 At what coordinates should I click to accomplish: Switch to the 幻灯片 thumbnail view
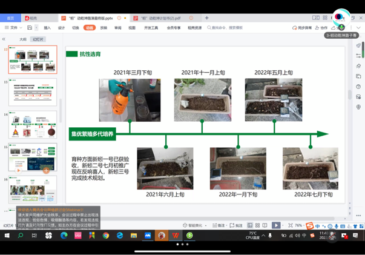pos(38,39)
